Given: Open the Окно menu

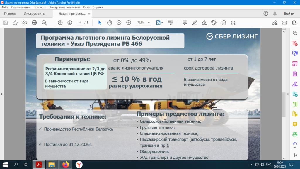Looking at the screenshot, I should [86, 7].
